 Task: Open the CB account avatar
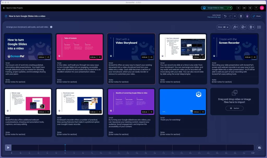pyautogui.click(x=262, y=8)
